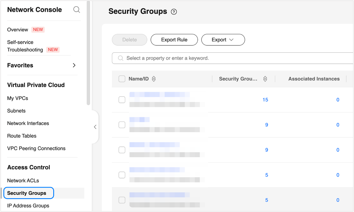
Task: Open Self-service Troubleshooting
Action: (x=25, y=46)
